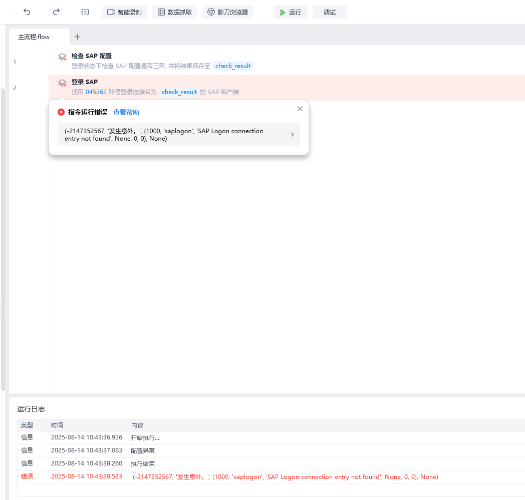Image resolution: width=525 pixels, height=500 pixels.
Task: Click line number 2
Action: click(x=15, y=88)
